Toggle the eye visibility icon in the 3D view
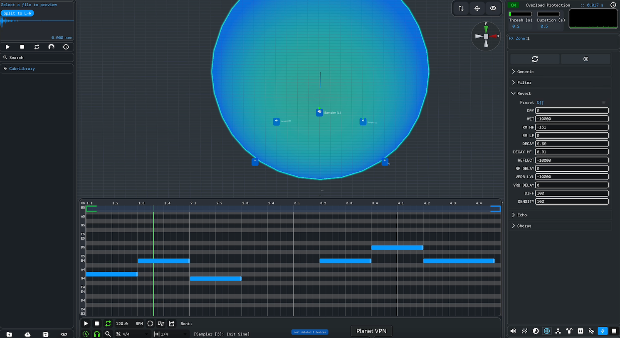Image resolution: width=620 pixels, height=338 pixels. [x=493, y=8]
